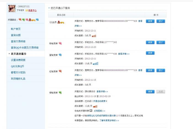The width and height of the screenshot is (193, 129).
Task: Click 退订 button for 红钻贵族
Action: pos(161,70)
